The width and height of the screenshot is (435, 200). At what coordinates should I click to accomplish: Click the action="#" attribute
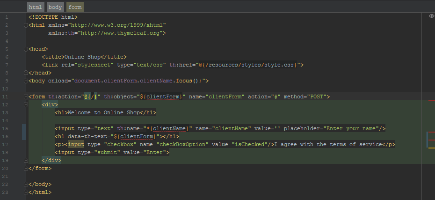pos(264,96)
